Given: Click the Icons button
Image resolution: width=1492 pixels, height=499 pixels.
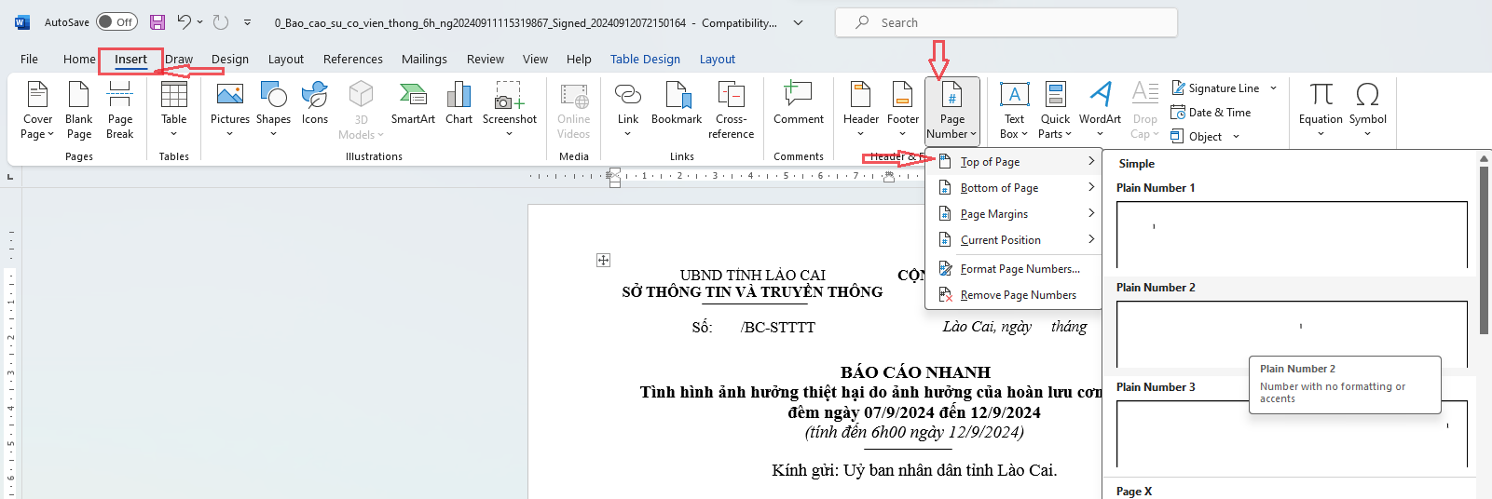Looking at the screenshot, I should pyautogui.click(x=315, y=102).
